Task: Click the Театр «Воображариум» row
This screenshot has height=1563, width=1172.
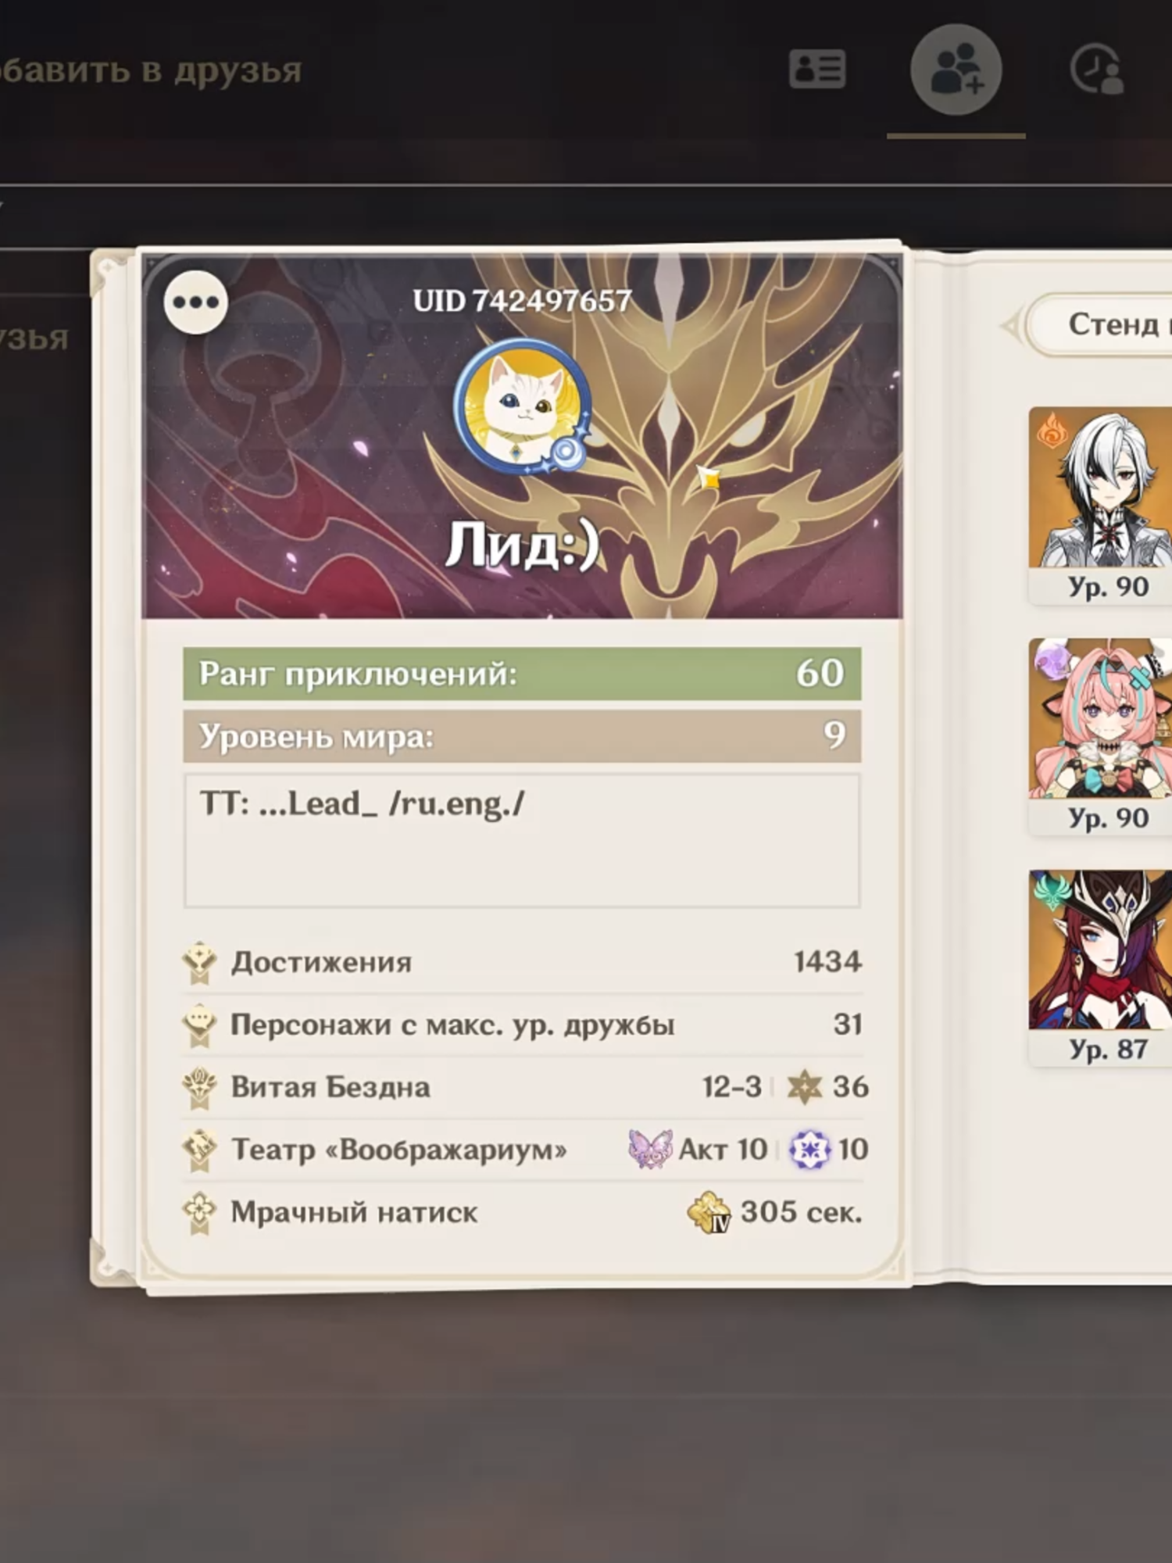Action: click(522, 1150)
